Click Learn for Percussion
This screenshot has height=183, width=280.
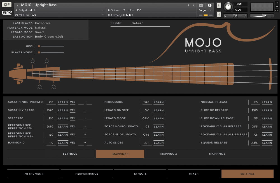point(158,102)
